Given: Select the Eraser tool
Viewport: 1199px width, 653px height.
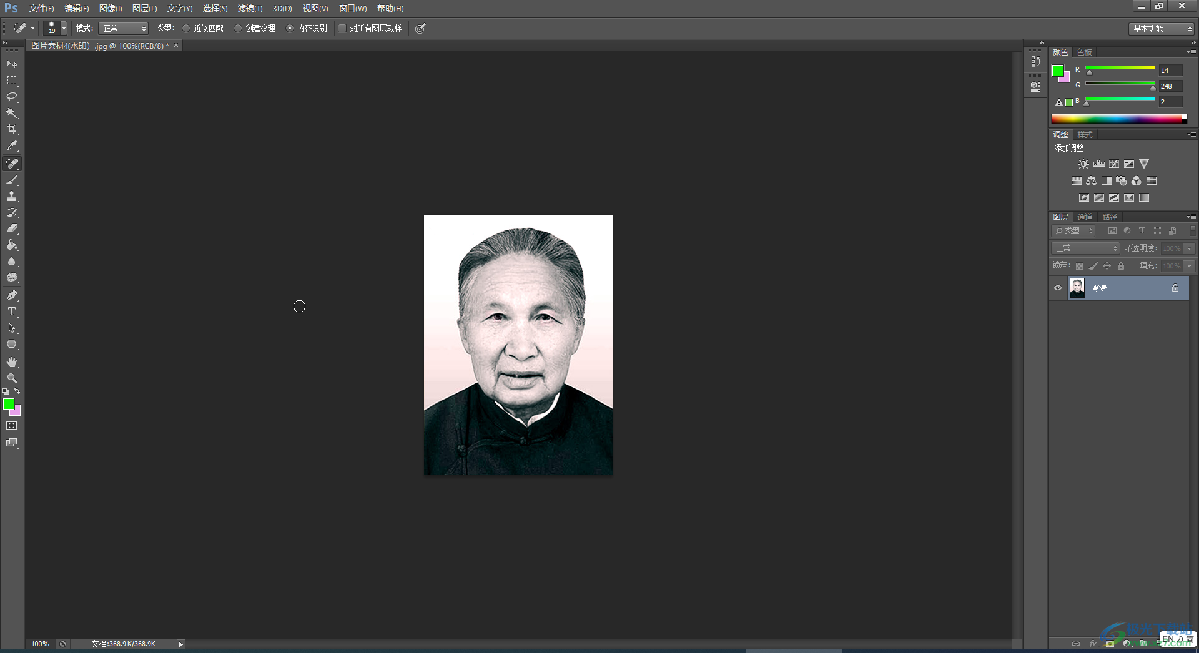Looking at the screenshot, I should click(x=12, y=228).
